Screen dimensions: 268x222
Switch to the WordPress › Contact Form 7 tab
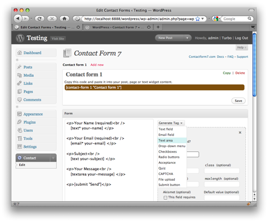(117, 27)
